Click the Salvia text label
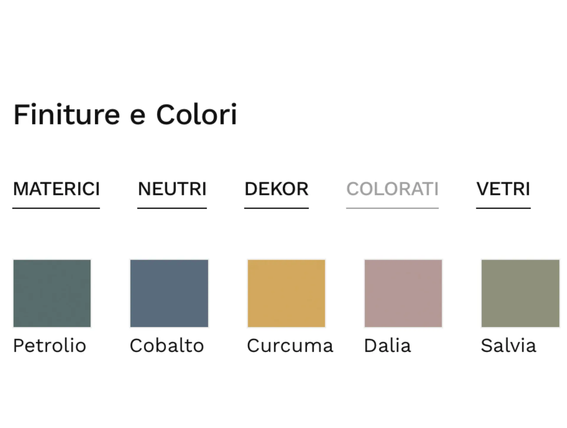 [x=508, y=346]
